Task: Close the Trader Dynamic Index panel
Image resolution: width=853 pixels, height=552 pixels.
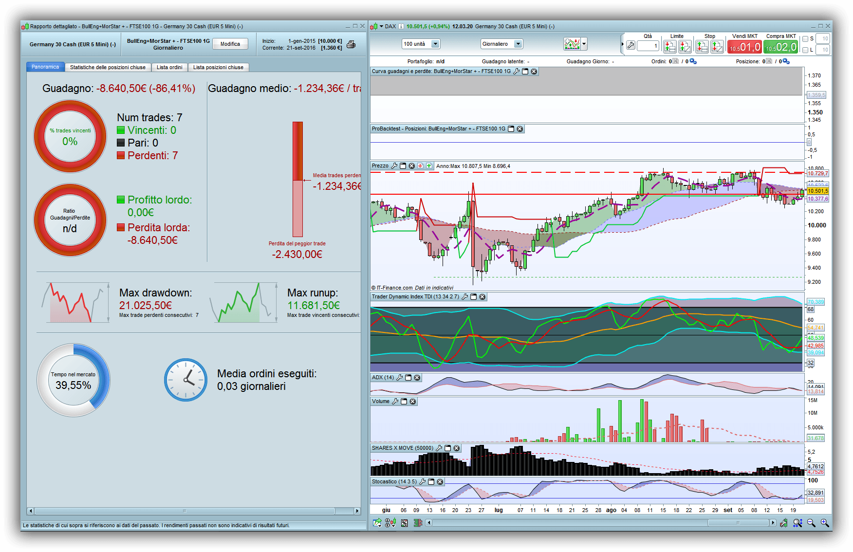Action: coord(482,297)
